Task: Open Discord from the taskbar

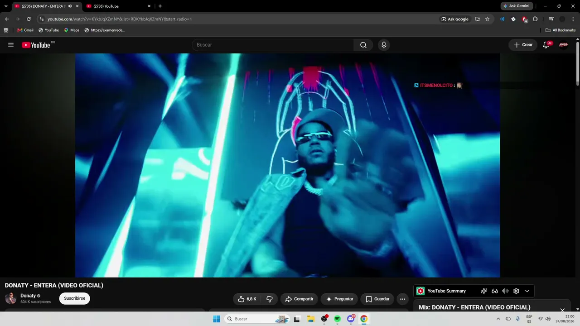Action: (x=351, y=319)
